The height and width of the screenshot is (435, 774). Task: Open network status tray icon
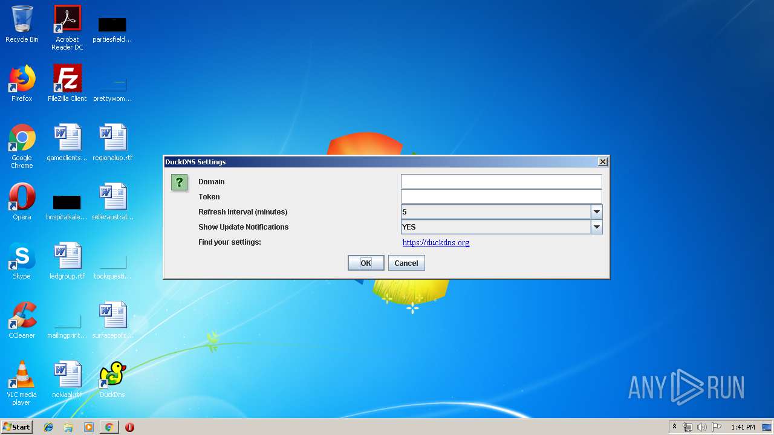click(687, 427)
